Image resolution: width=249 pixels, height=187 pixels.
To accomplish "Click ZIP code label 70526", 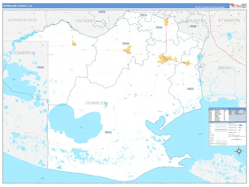I will [x=102, y=12].
